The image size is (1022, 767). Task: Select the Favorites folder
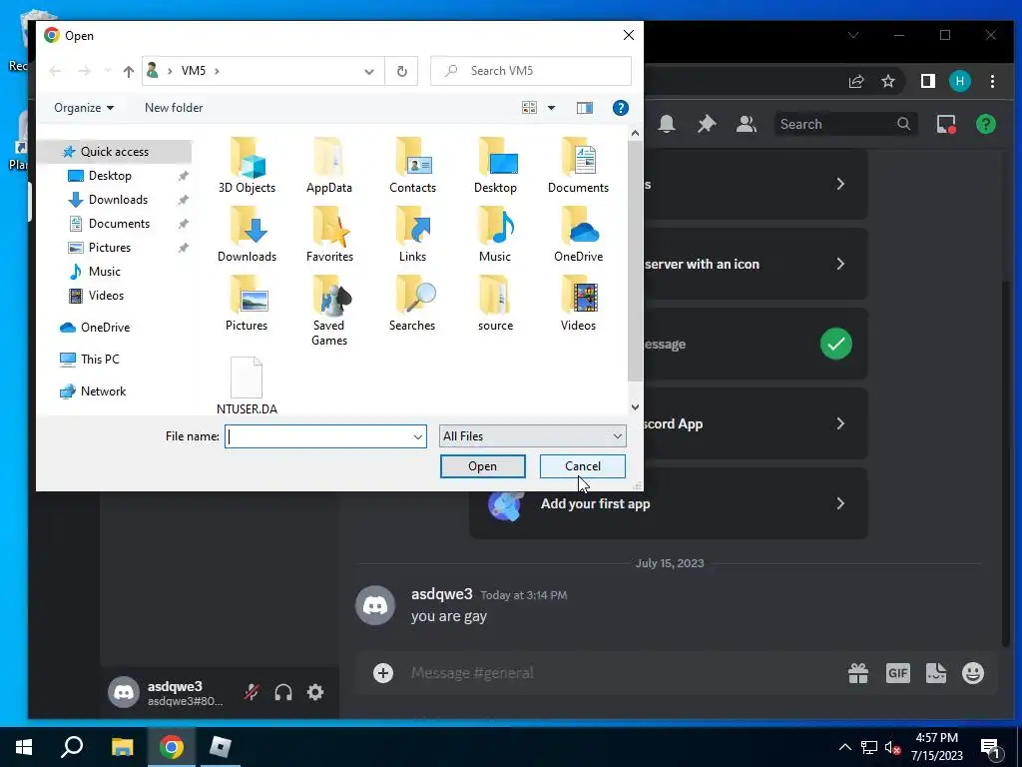coord(329,235)
